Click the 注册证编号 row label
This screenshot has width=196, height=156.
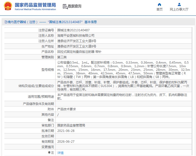46,30
